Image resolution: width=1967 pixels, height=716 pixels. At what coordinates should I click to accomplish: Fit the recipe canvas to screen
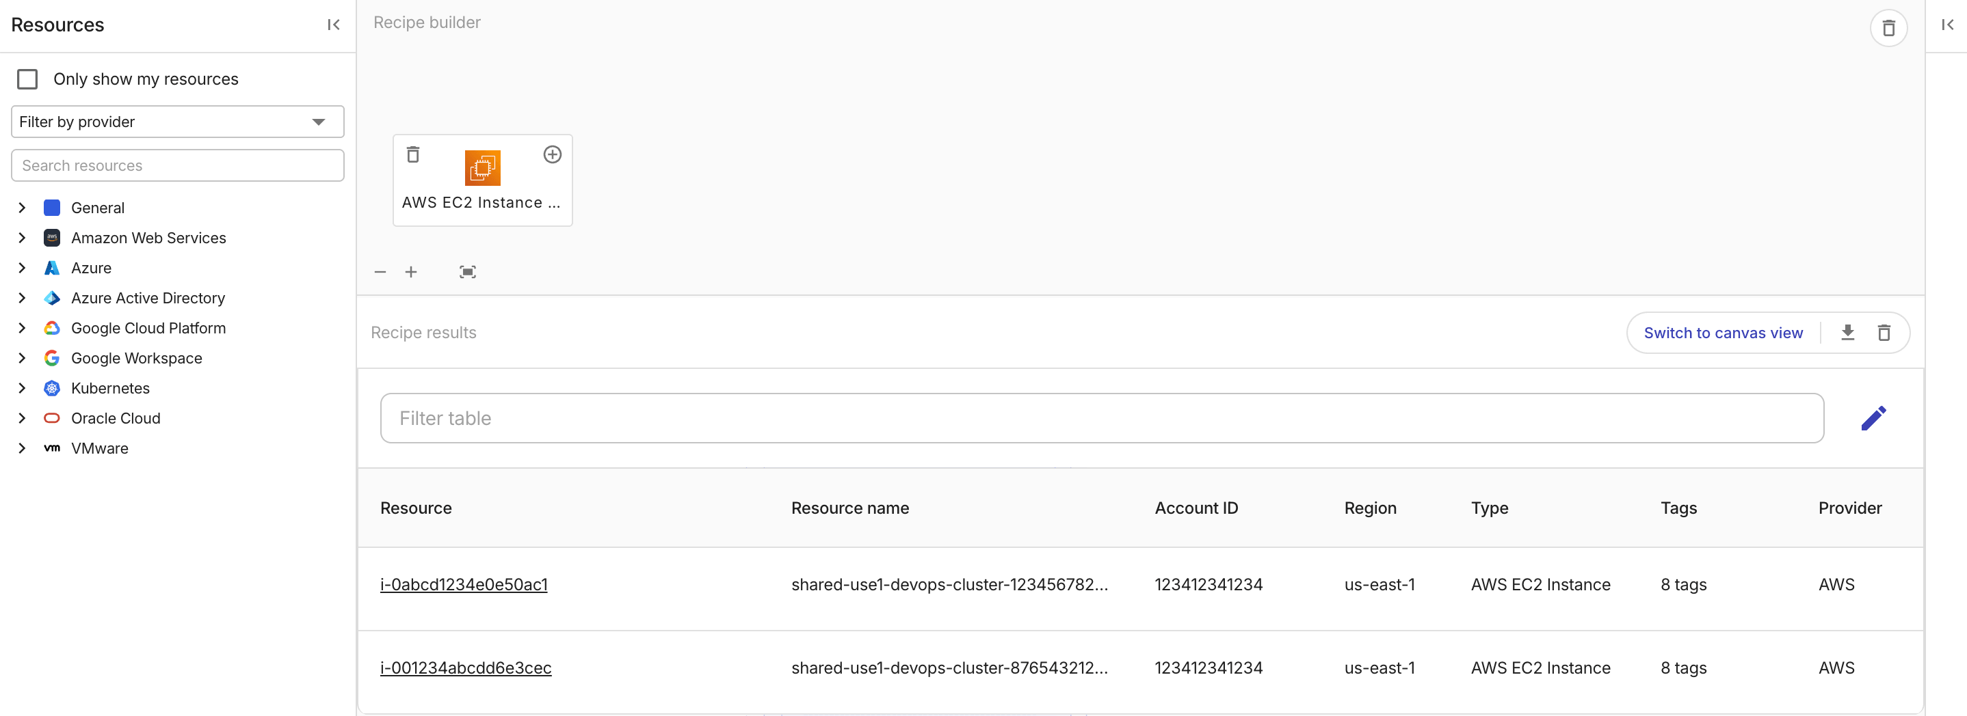pos(467,271)
